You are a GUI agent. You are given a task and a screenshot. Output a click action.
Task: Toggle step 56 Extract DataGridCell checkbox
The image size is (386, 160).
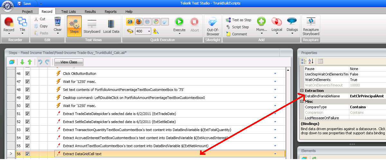point(27,154)
